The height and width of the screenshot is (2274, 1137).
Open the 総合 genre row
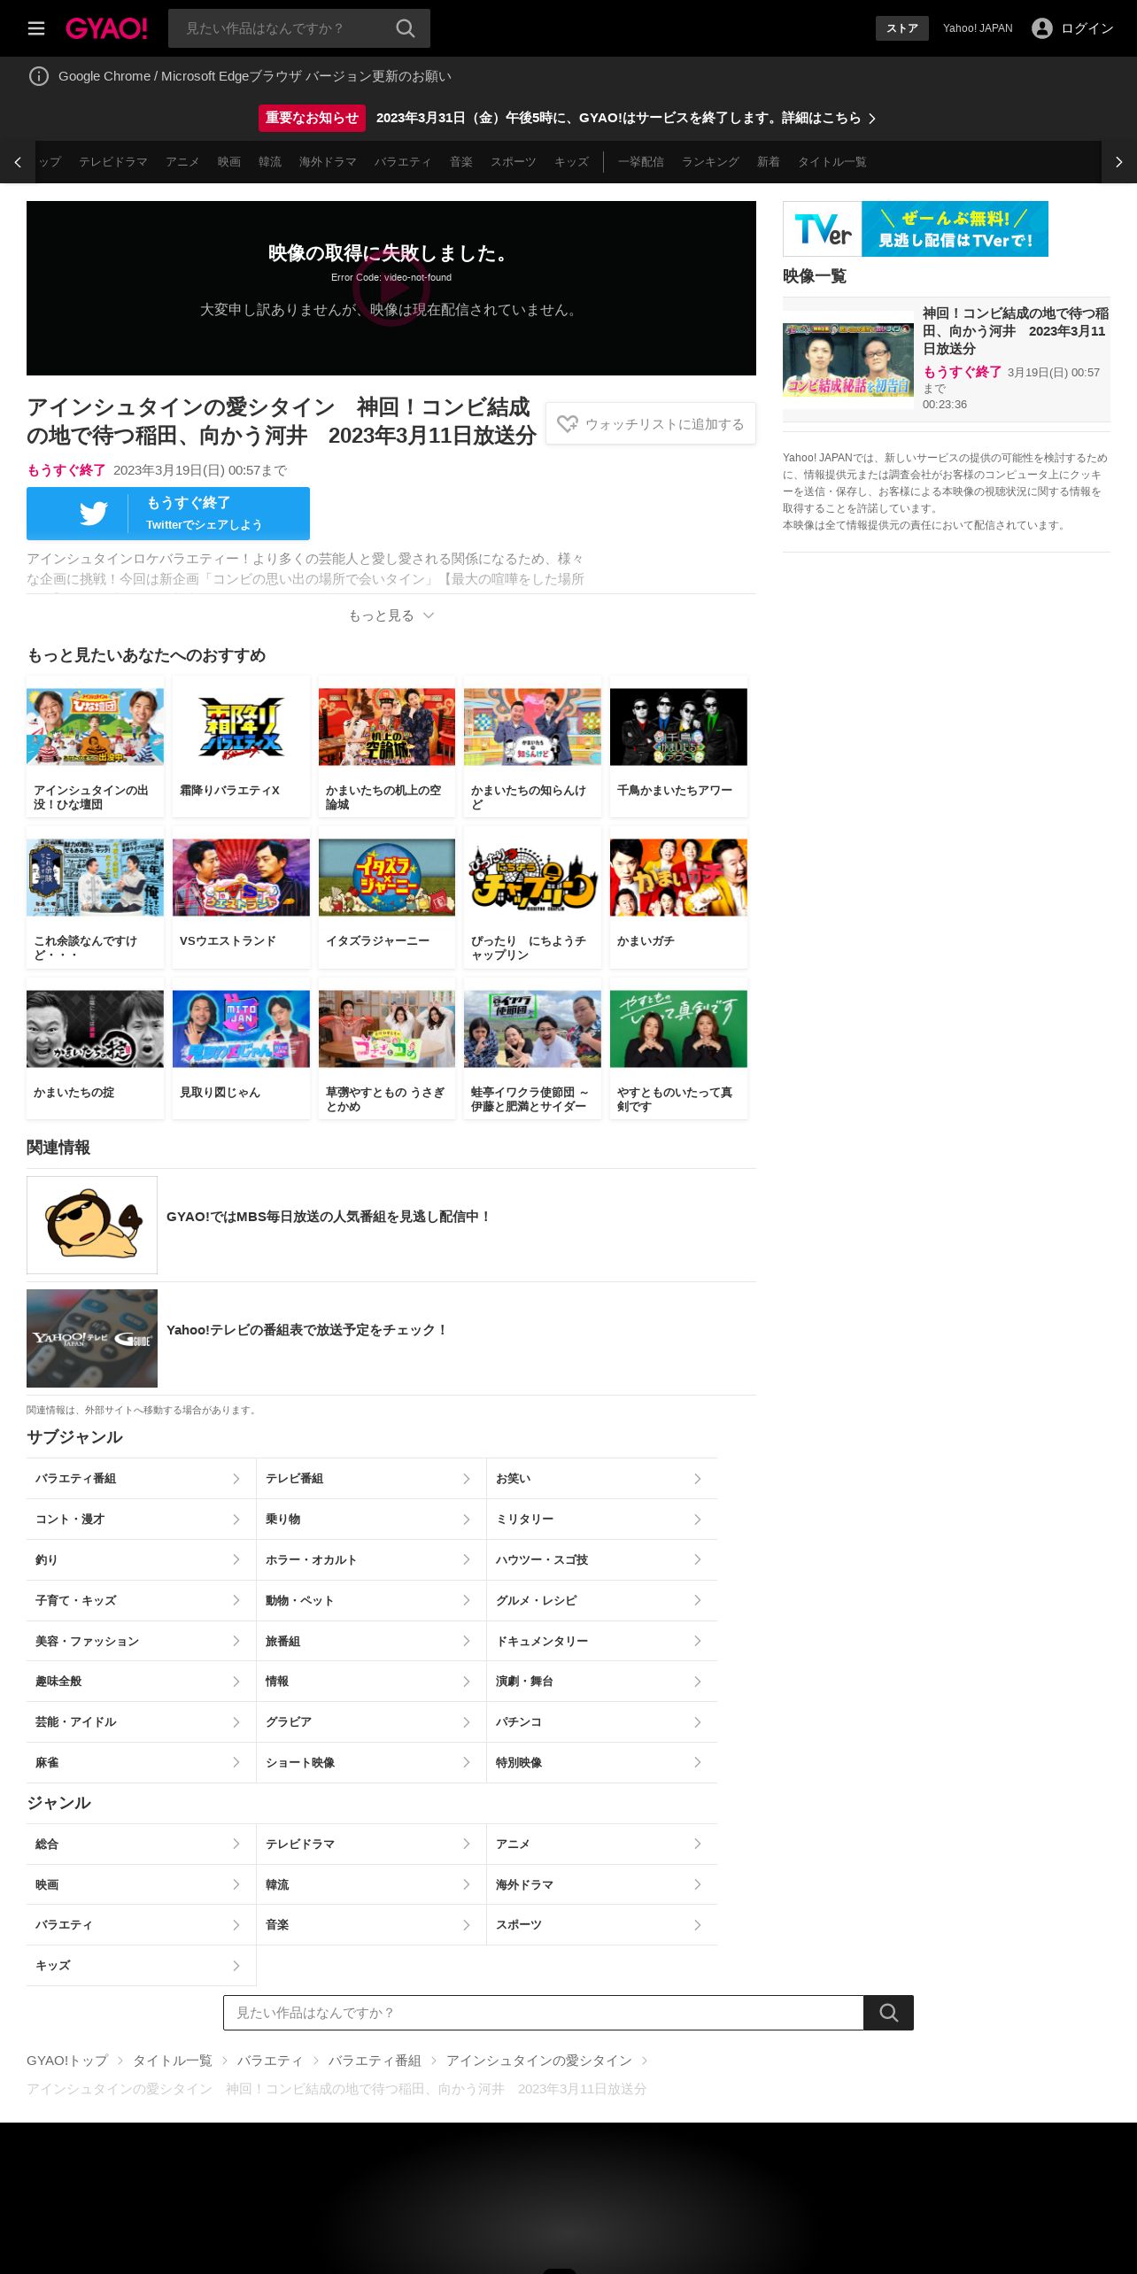[x=141, y=1844]
